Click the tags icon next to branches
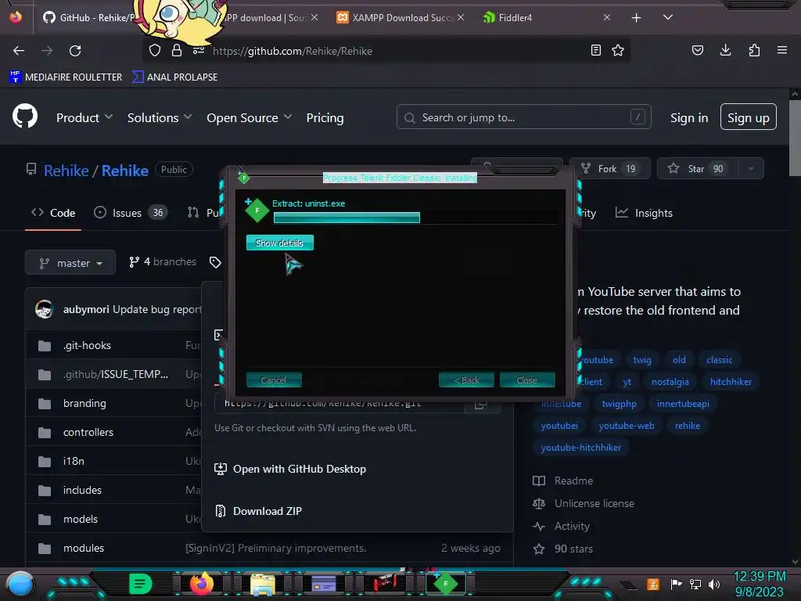The image size is (801, 601). tap(215, 262)
